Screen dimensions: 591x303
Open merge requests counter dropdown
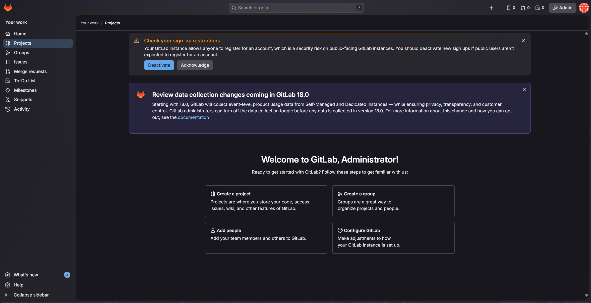click(525, 8)
